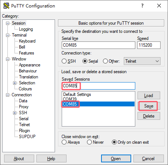Viewport: 168px width, 165px height.
Task: Choose Serial connection type radio button
Action: (85, 61)
